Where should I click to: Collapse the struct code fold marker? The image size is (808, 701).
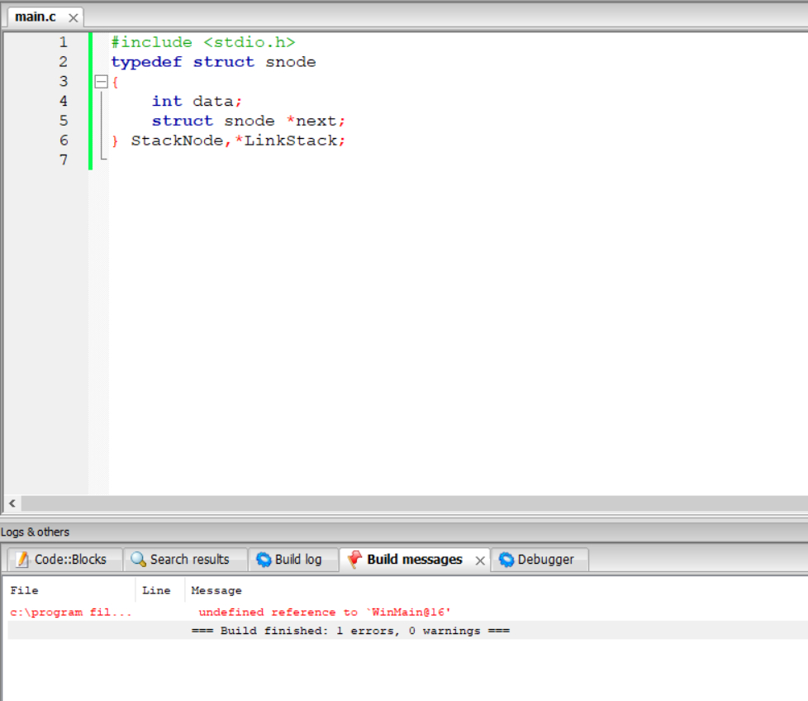click(x=101, y=82)
